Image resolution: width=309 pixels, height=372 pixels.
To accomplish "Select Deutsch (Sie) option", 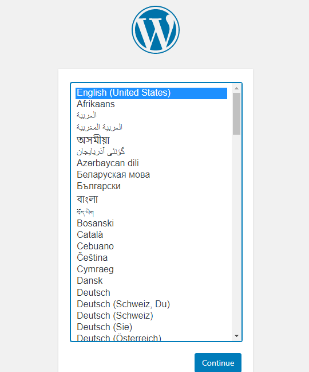I will pos(151,327).
